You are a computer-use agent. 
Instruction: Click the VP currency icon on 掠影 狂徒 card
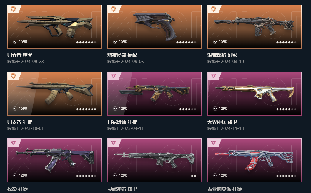15,175
